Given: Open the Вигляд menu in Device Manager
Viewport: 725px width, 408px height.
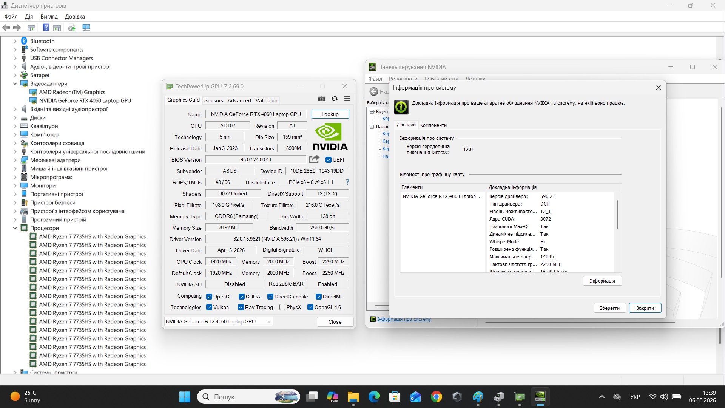Looking at the screenshot, I should [x=49, y=17].
